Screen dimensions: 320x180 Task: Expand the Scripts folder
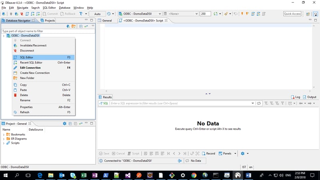[4, 143]
